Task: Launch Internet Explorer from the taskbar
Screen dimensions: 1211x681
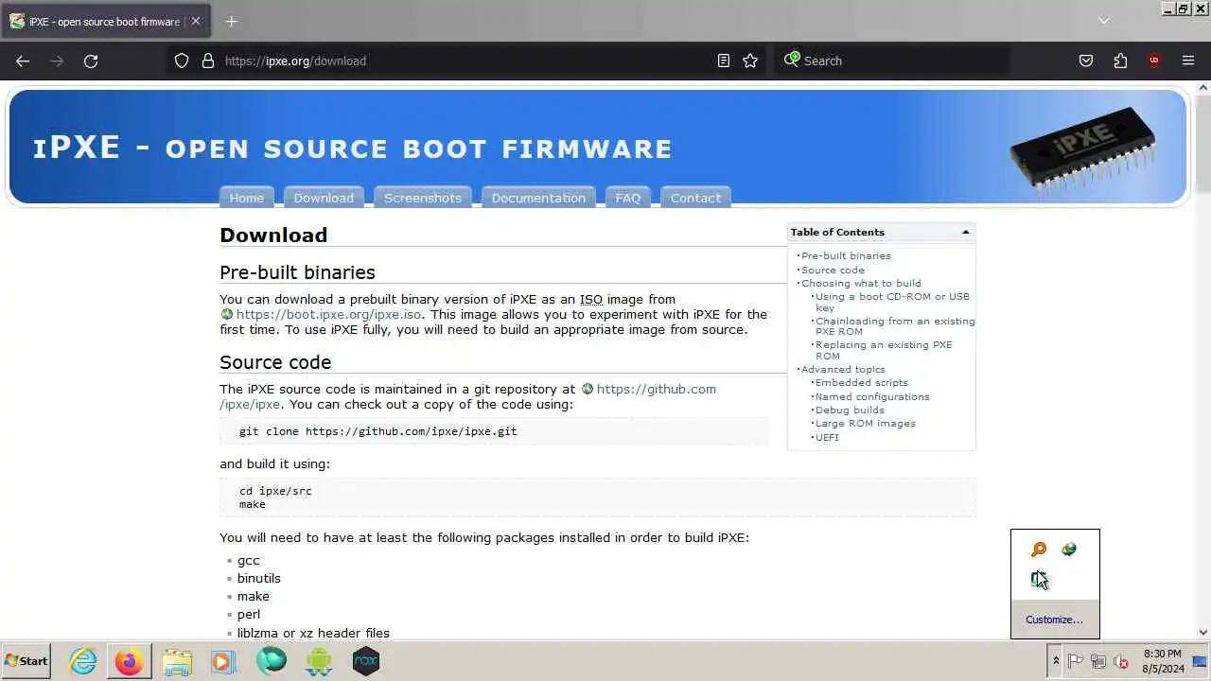Action: tap(83, 661)
